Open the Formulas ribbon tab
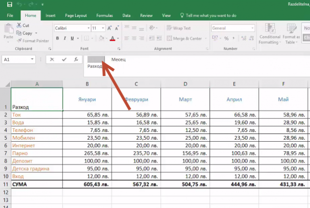310x208 pixels. point(105,15)
